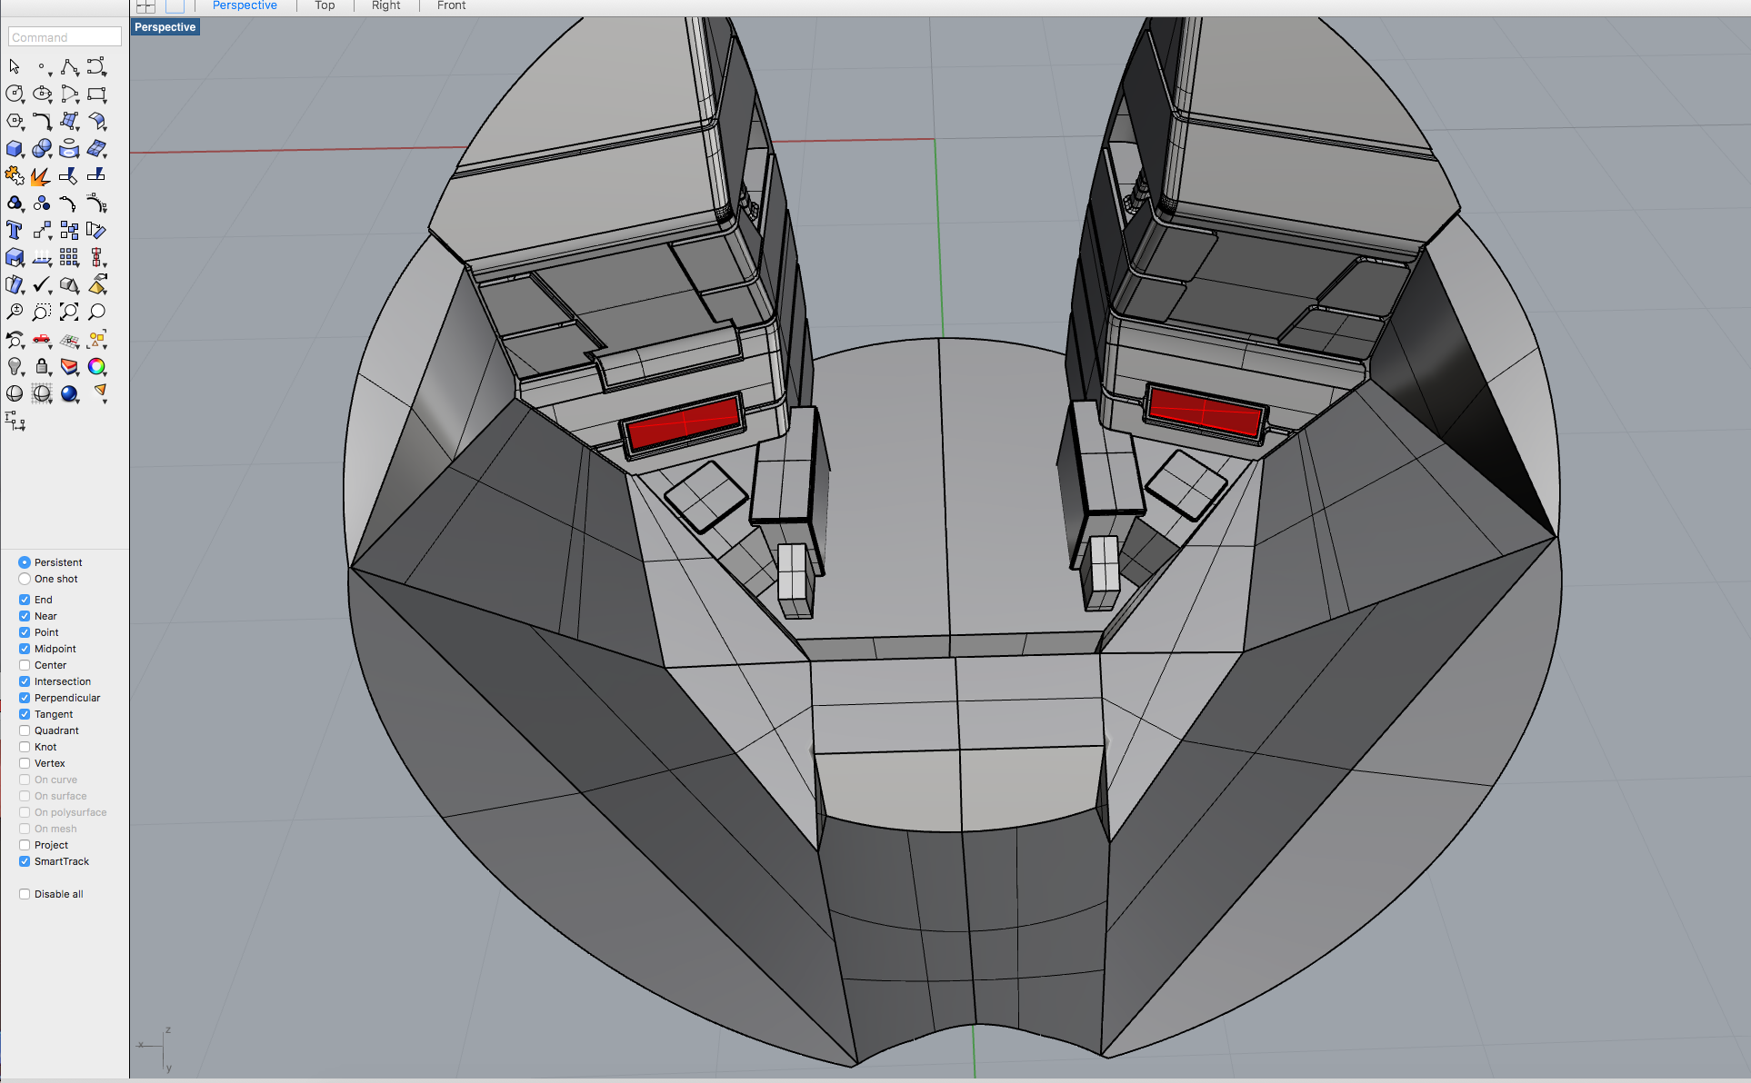Select the Trim tool

[x=69, y=175]
